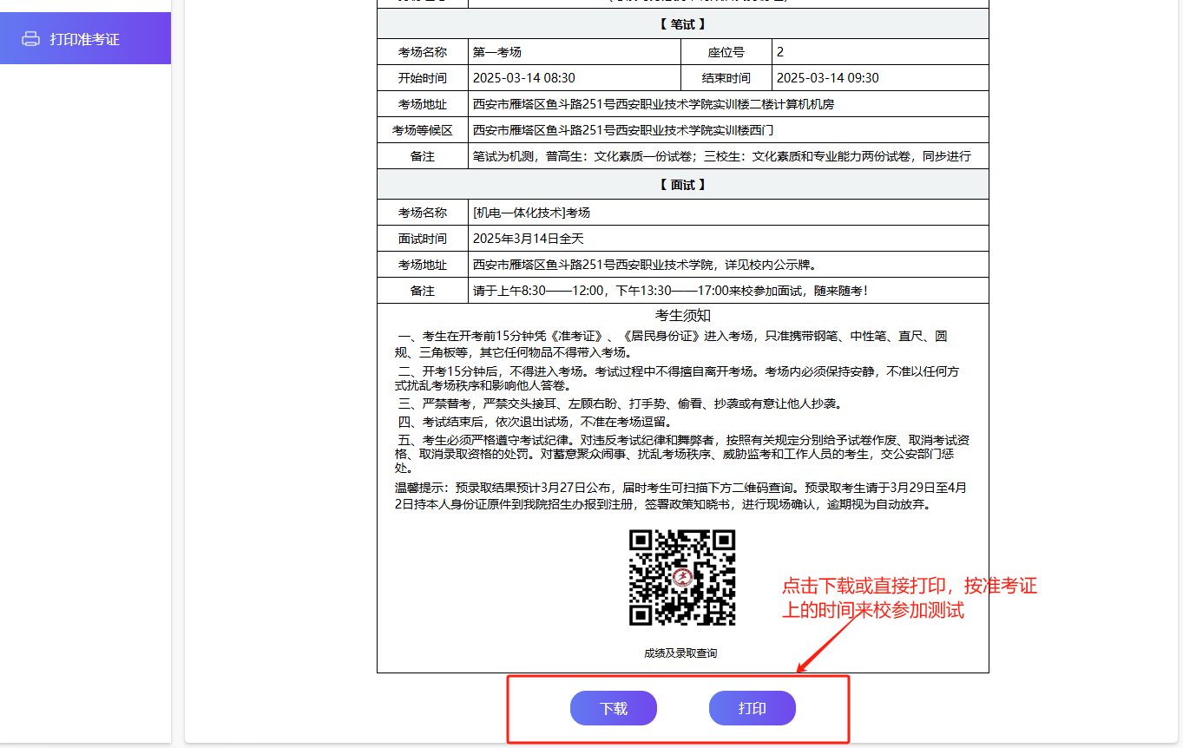Click the printer icon in the sidebar
Viewport: 1183px width, 748px height.
(30, 39)
